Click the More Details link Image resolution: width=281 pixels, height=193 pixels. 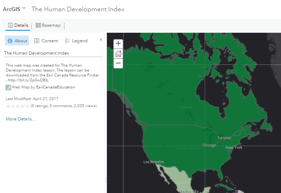pyautogui.click(x=21, y=119)
